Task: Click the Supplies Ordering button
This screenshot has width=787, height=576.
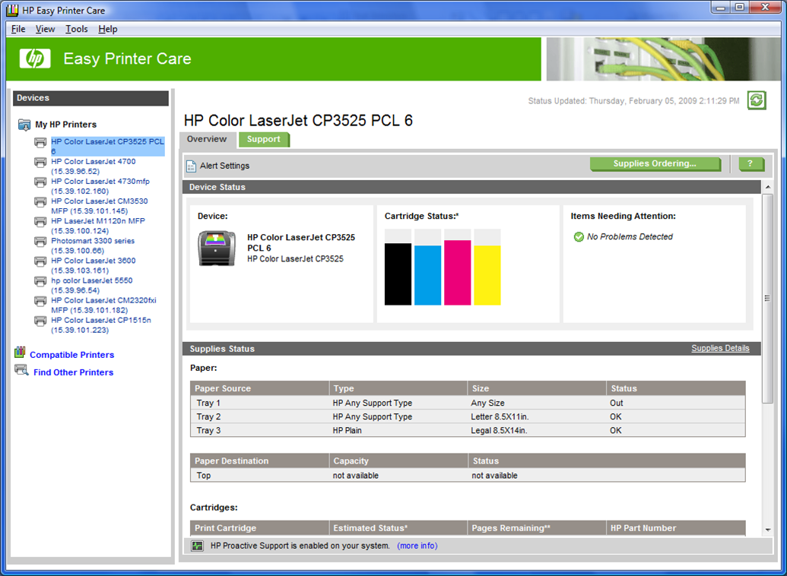Action: [655, 164]
